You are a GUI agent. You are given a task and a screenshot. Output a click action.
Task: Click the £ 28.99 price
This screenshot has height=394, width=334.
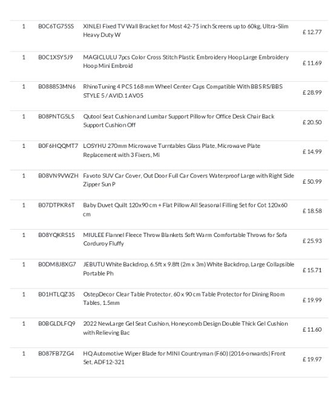pos(312,93)
